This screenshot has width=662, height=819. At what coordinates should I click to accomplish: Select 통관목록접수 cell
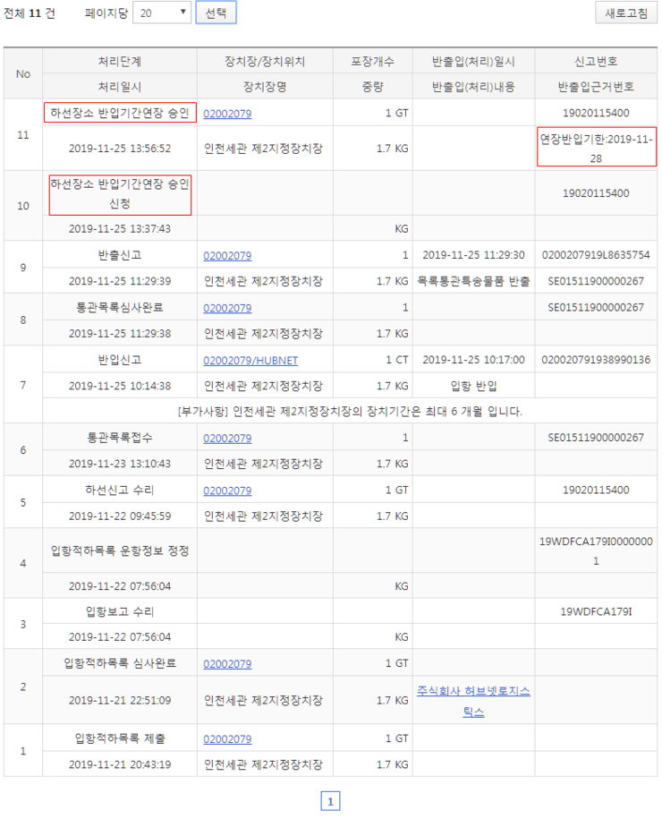pos(120,437)
